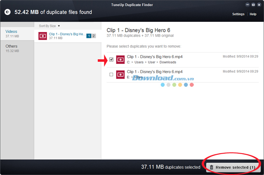Click trash icon on Remove selected button
The width and height of the screenshot is (264, 175).
pos(211,167)
